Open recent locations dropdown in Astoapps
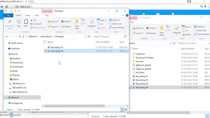The height and width of the screenshot is (118, 210). [16, 36]
